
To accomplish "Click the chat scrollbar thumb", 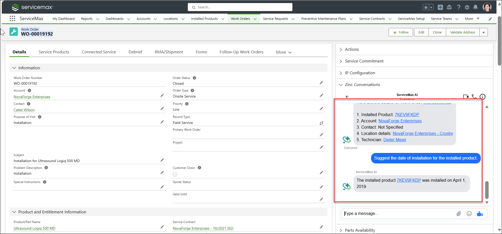I will pyautogui.click(x=487, y=190).
